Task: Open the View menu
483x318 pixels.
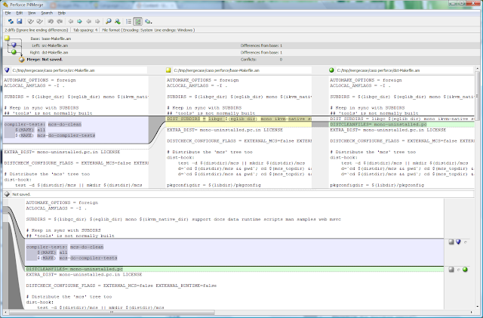Action: tap(32, 13)
